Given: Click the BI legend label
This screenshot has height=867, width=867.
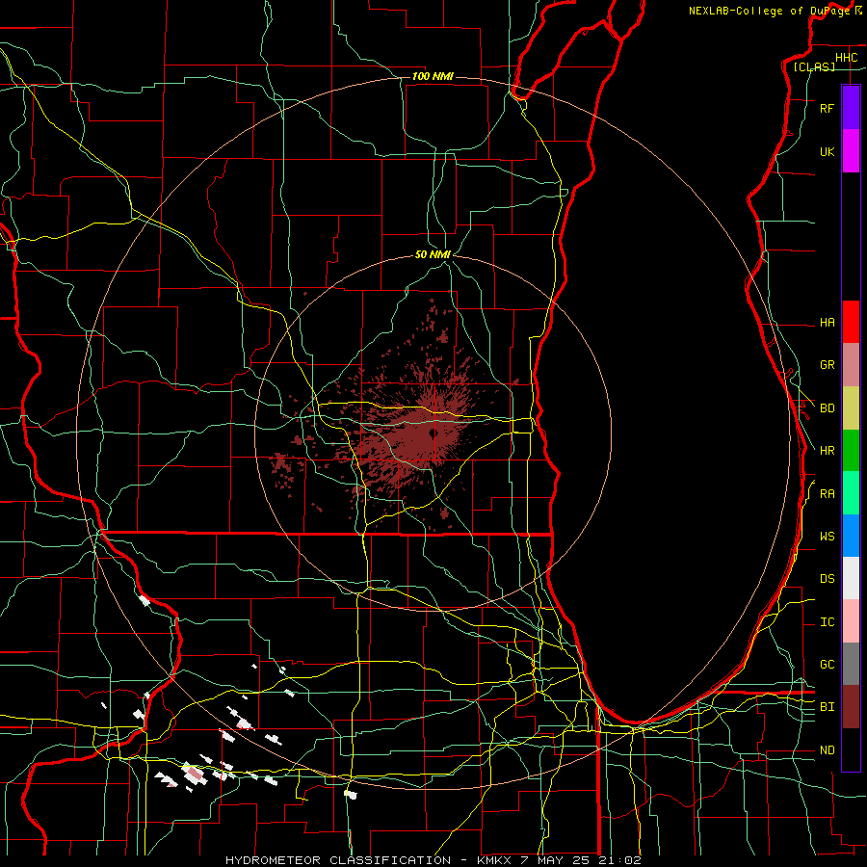Looking at the screenshot, I should 827,707.
